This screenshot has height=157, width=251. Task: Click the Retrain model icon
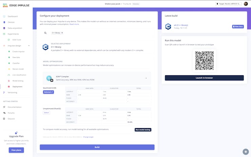coord(9,69)
